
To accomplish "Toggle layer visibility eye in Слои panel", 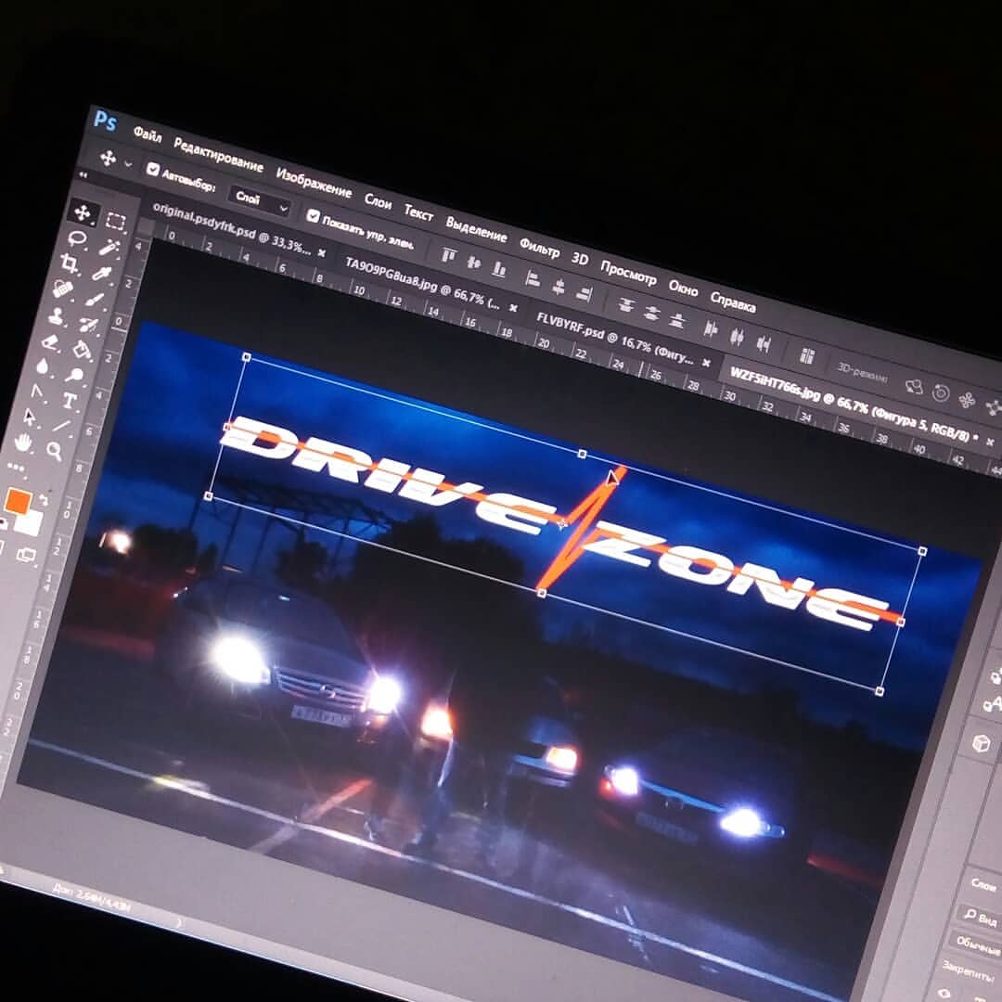I will point(944,995).
